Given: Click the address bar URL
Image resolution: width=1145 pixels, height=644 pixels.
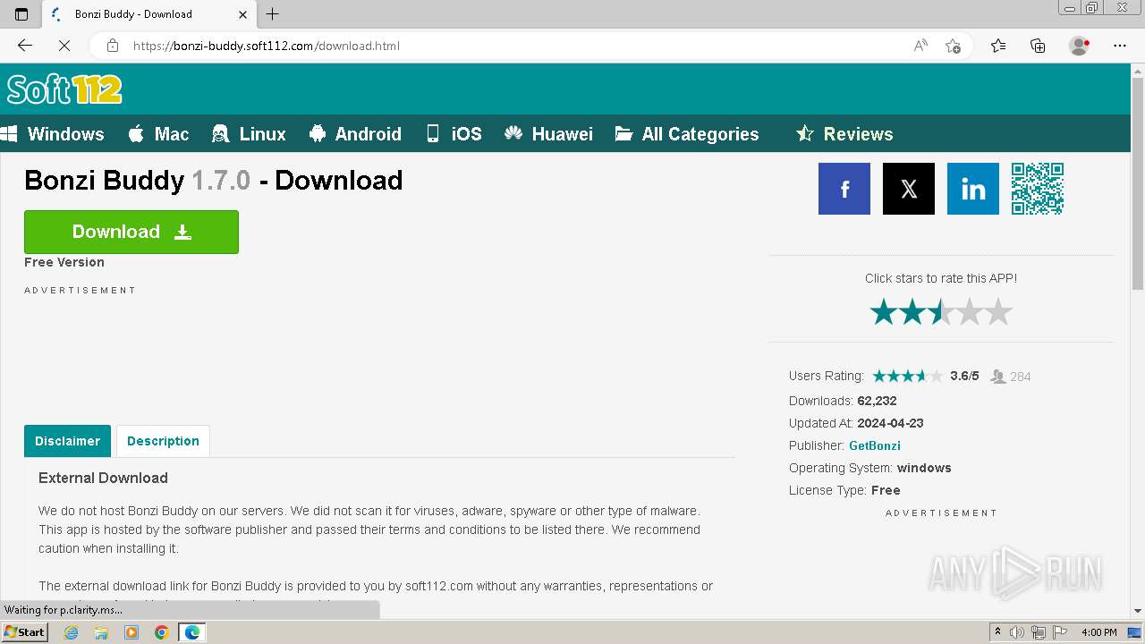Looking at the screenshot, I should 267,46.
